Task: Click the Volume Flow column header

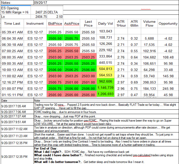Action: click(149, 24)
